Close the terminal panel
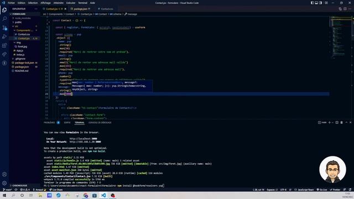This screenshot has width=354, height=199. coord(351,123)
